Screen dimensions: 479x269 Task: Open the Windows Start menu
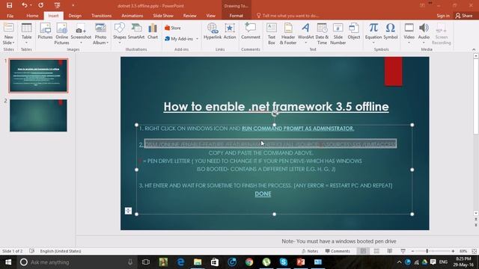(x=8, y=262)
